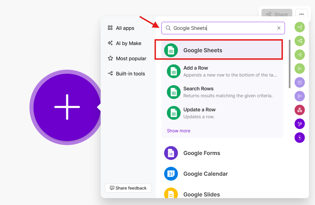315x205 pixels.
Task: Open the Built-in tools category
Action: pyautogui.click(x=126, y=74)
